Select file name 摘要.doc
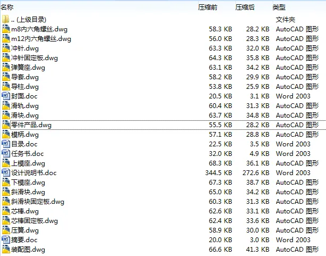Screen dimensions: 326x256 coord(24,240)
